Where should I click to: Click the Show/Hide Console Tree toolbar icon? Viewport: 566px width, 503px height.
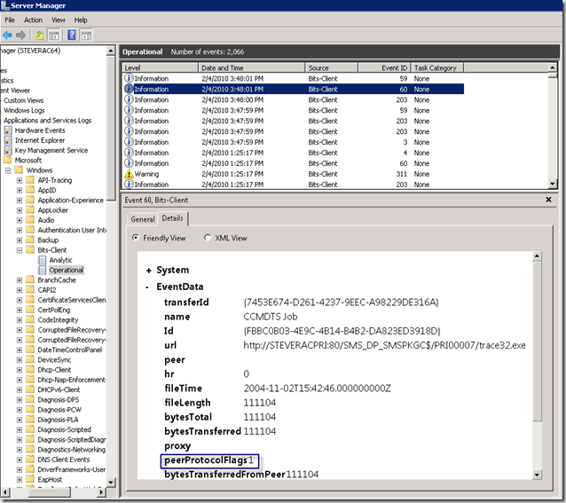tap(54, 35)
